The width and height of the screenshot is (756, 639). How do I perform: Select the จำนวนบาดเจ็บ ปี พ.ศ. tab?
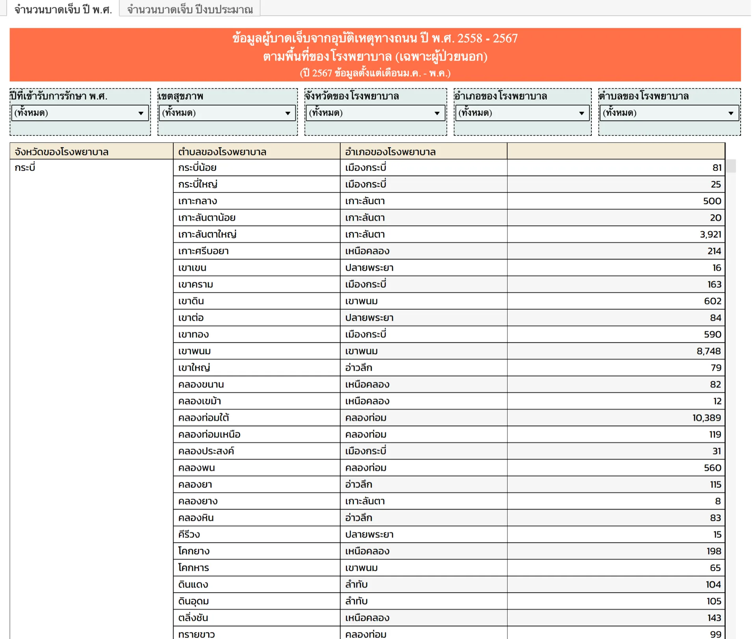[x=63, y=9]
